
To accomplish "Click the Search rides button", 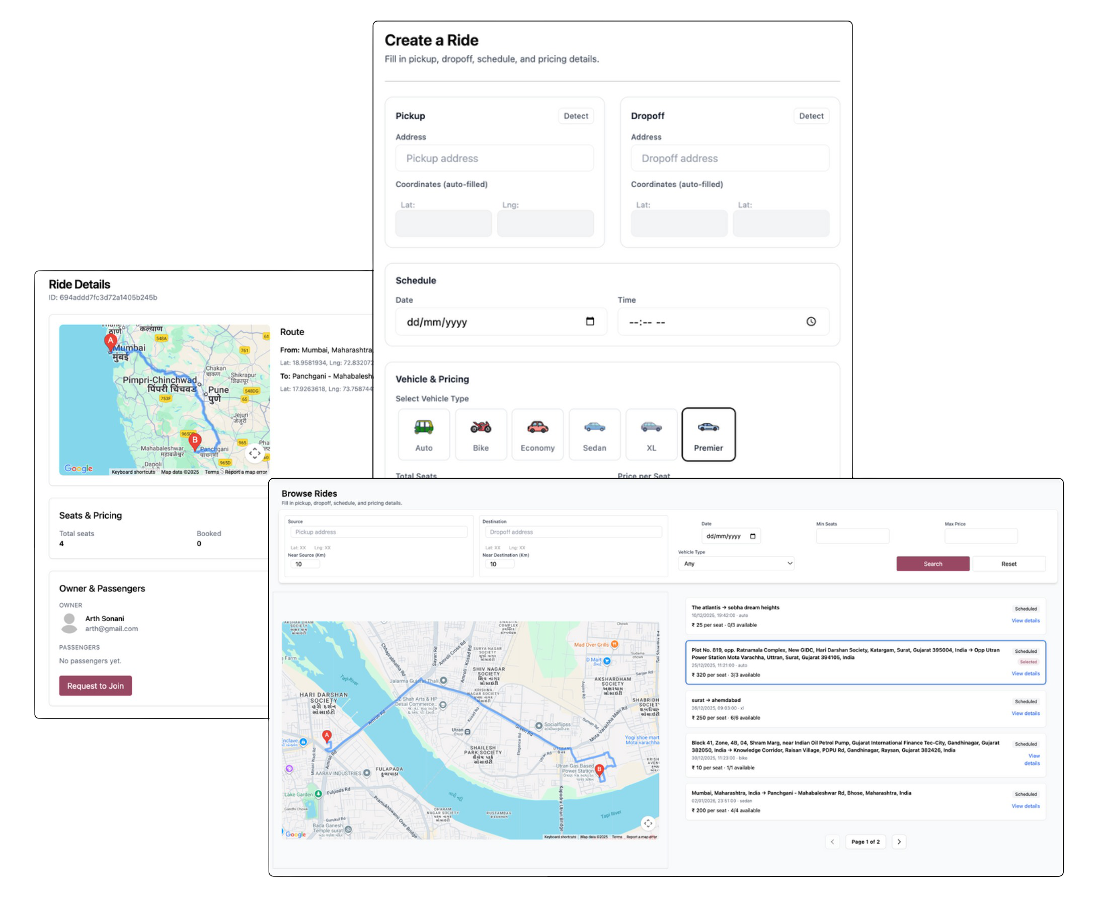I will point(932,564).
